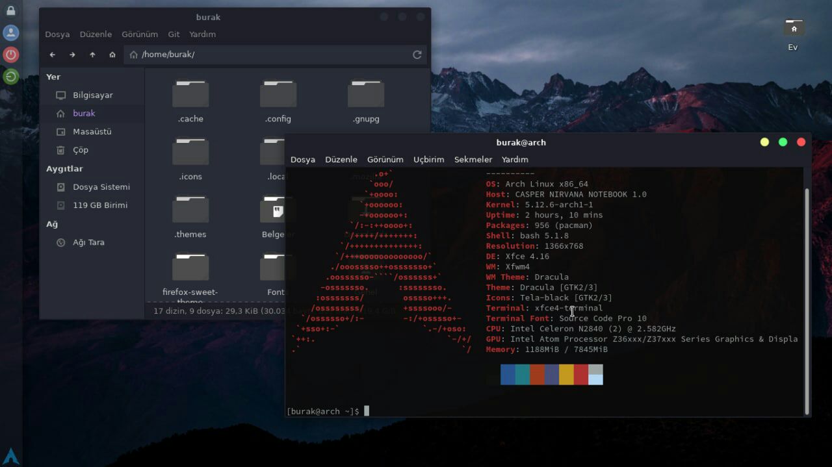Viewport: 832px width, 467px height.
Task: Click the teal color block in neofetch
Action: tap(523, 375)
